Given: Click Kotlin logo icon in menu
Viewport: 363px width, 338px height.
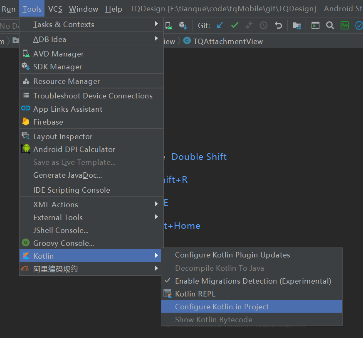Looking at the screenshot, I should pos(26,255).
